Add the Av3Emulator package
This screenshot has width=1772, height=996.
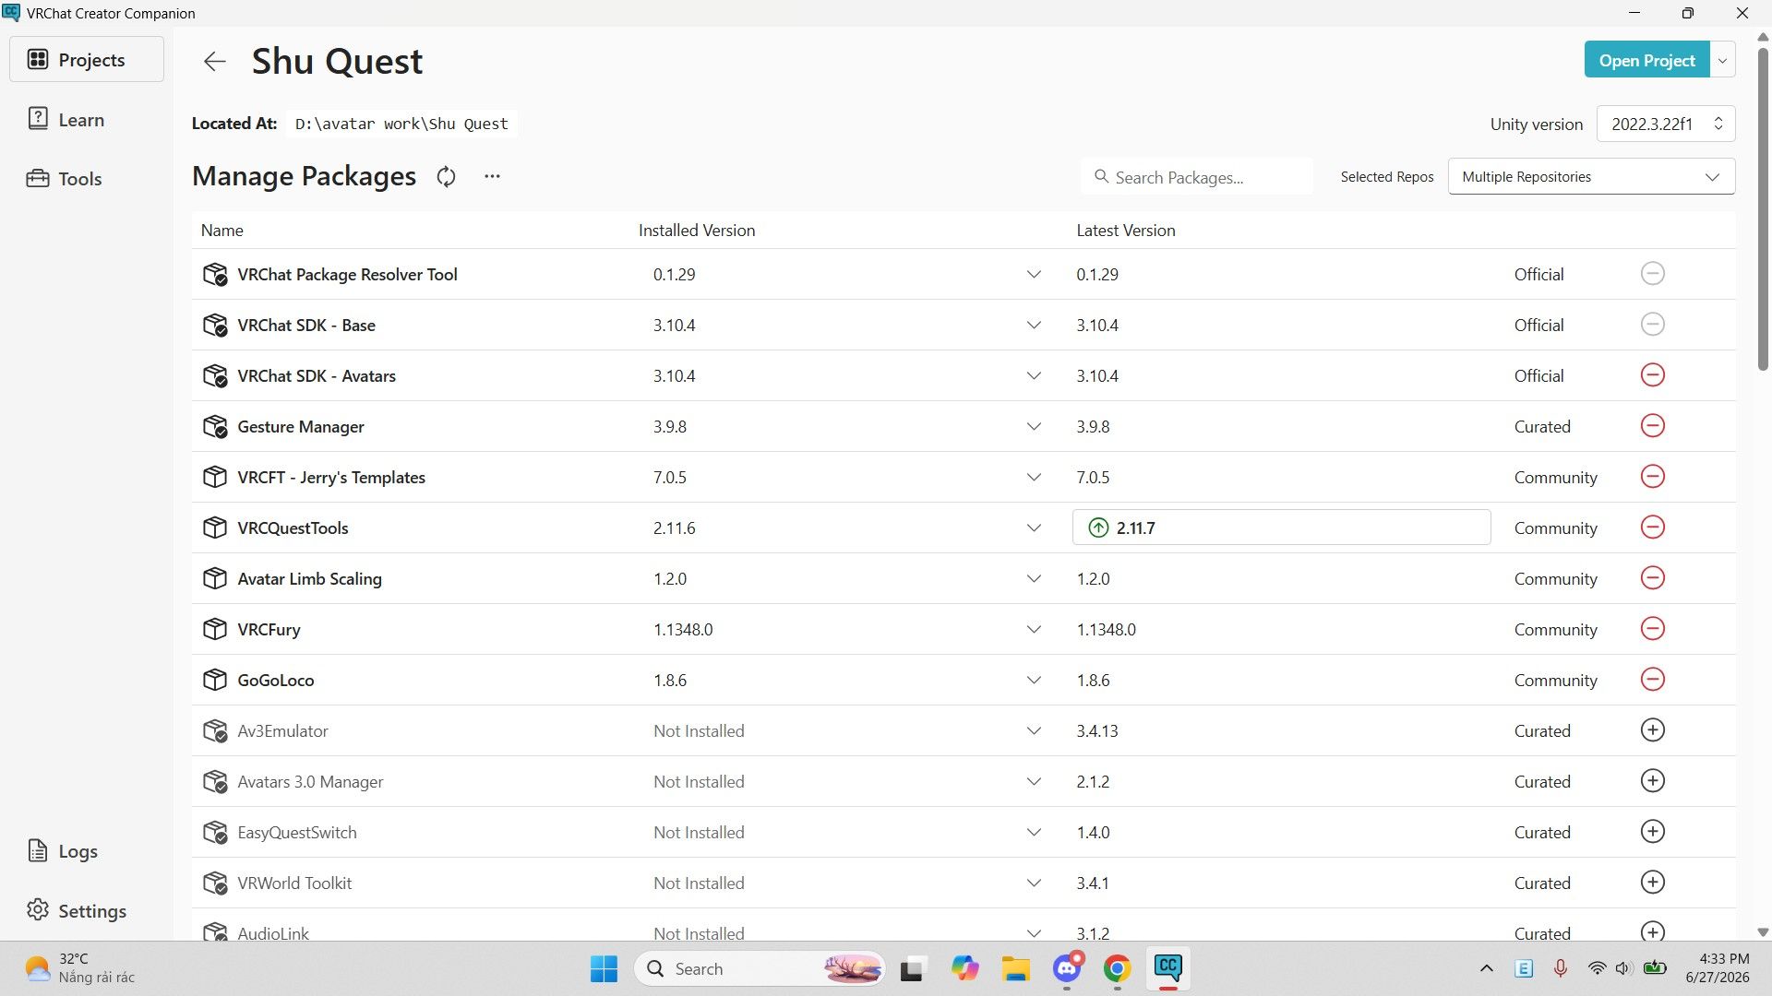[x=1652, y=730]
